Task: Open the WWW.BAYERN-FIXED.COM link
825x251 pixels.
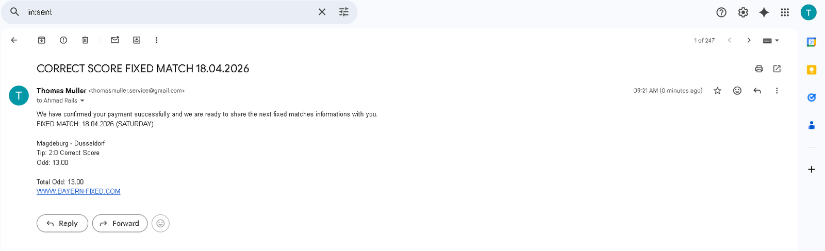Action: (x=78, y=191)
